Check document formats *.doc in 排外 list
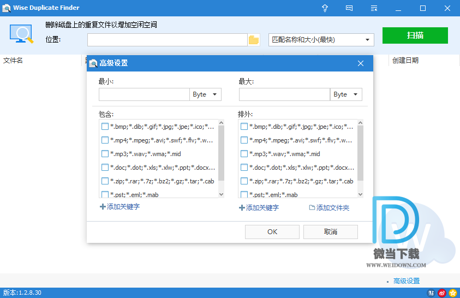Viewport: 460px width, 298px height. [244, 168]
